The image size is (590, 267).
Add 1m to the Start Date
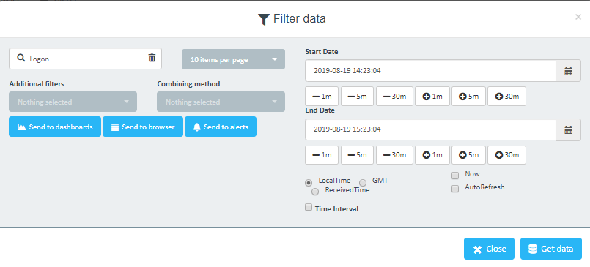click(432, 97)
